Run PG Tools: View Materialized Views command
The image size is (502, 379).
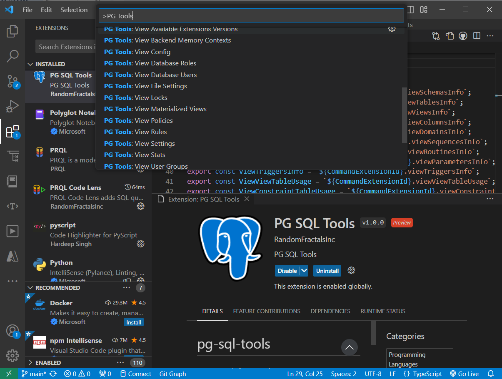point(251,109)
